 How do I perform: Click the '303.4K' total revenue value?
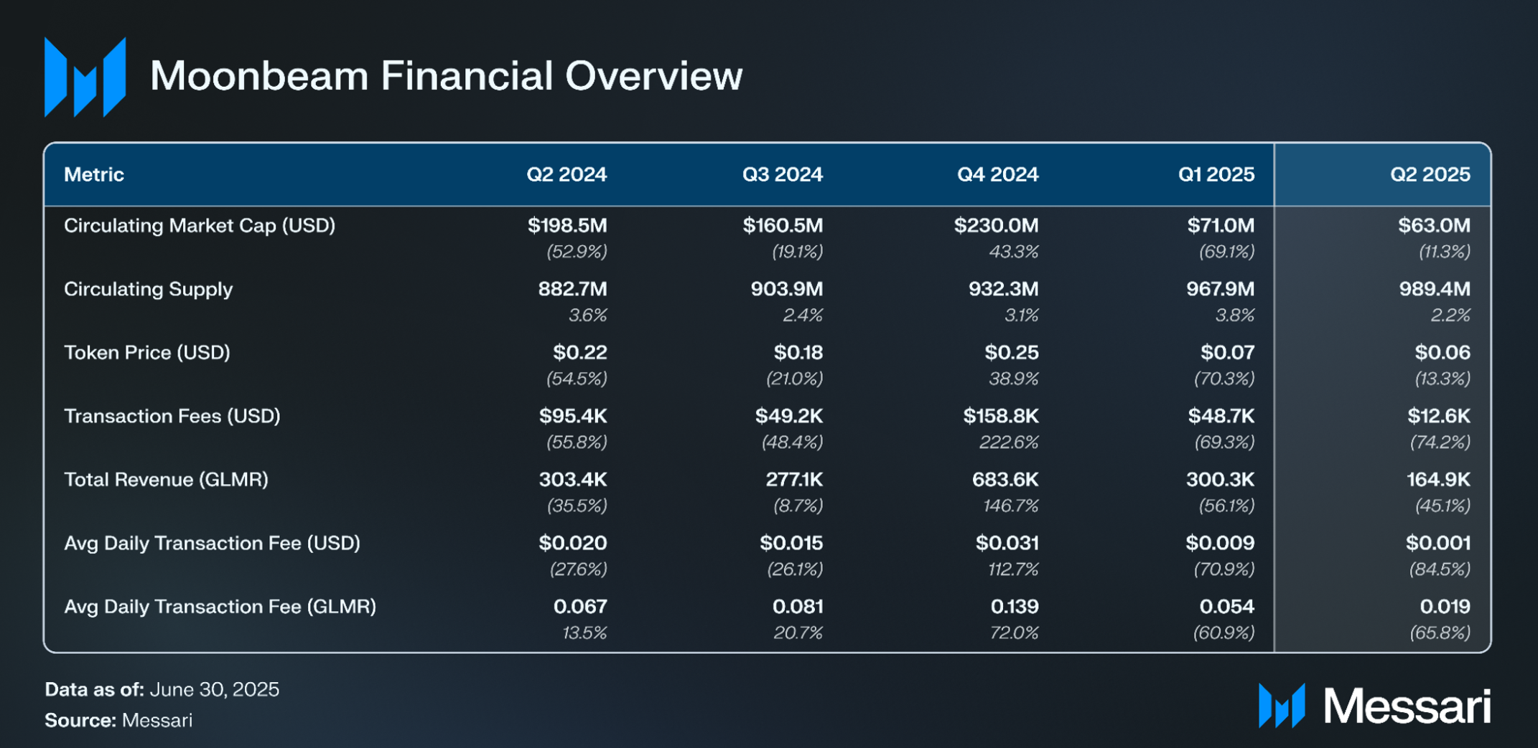573,480
